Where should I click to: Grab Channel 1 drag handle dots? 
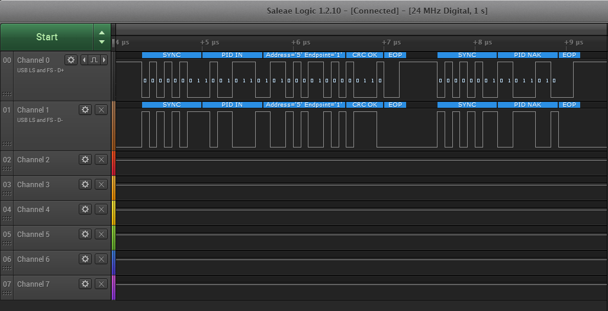[7, 143]
